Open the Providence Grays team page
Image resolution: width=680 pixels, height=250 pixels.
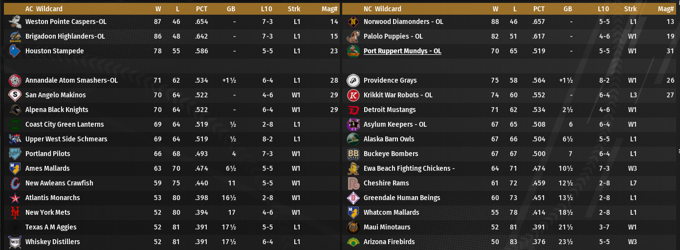coord(390,80)
